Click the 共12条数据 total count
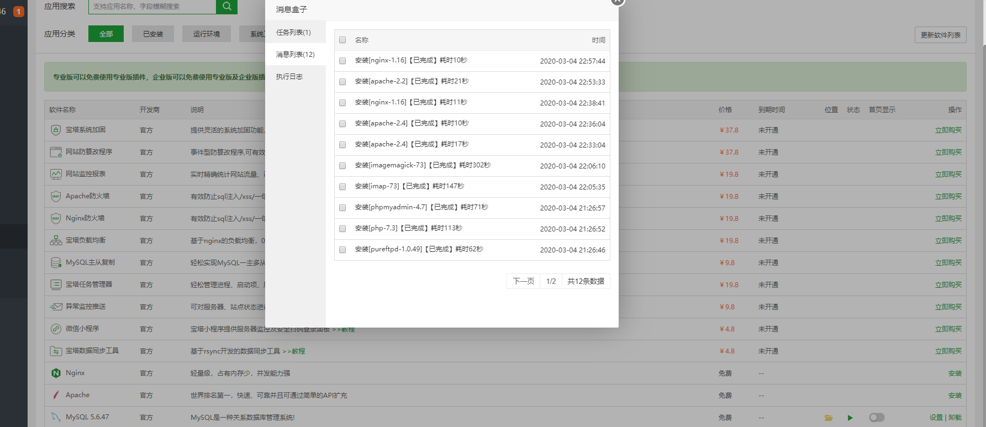The height and width of the screenshot is (427, 986). pos(586,281)
